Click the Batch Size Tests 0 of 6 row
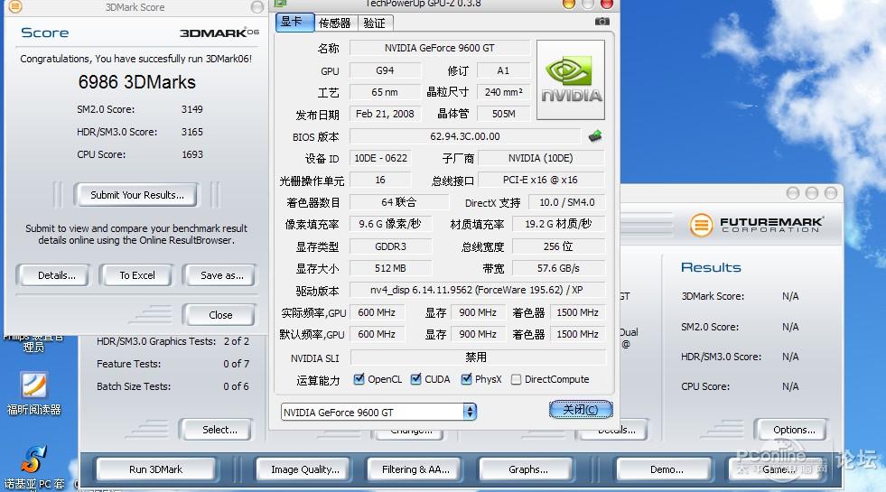Screen dimensions: 886x492 (173, 386)
